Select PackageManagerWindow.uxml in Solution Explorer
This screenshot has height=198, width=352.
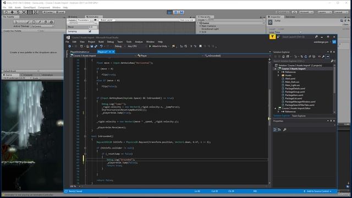(300, 102)
